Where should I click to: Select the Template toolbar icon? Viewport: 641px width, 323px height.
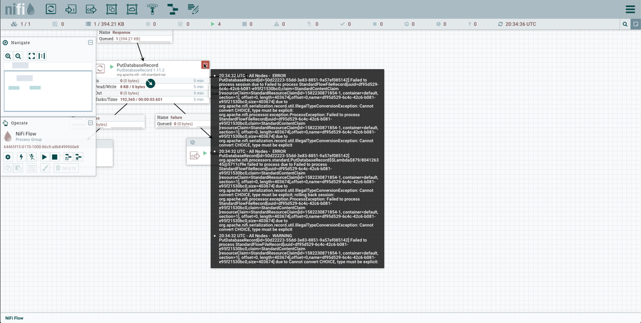[x=173, y=9]
